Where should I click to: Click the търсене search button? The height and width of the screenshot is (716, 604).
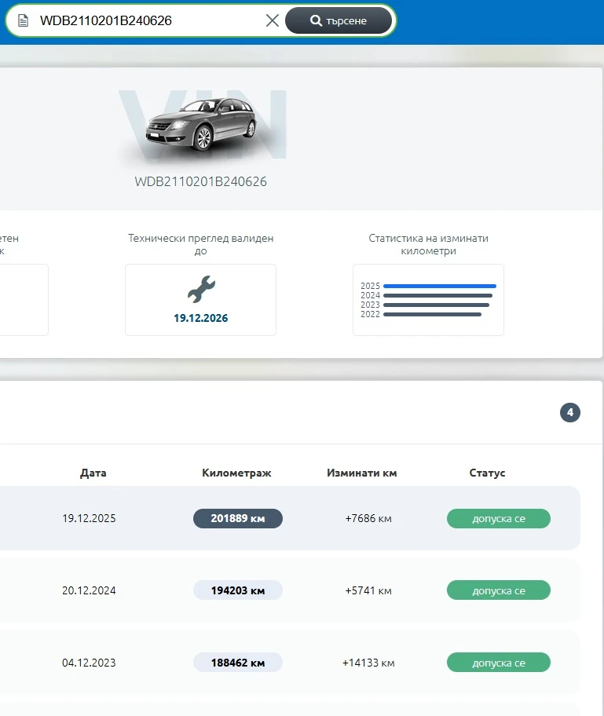click(x=339, y=20)
